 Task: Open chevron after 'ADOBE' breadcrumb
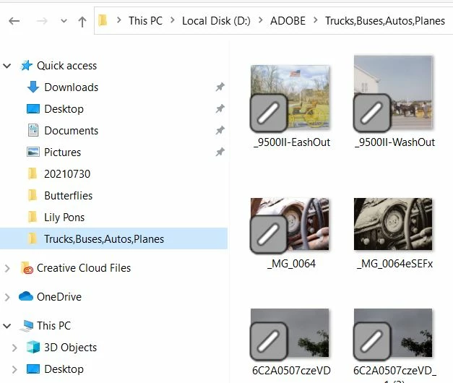click(316, 20)
